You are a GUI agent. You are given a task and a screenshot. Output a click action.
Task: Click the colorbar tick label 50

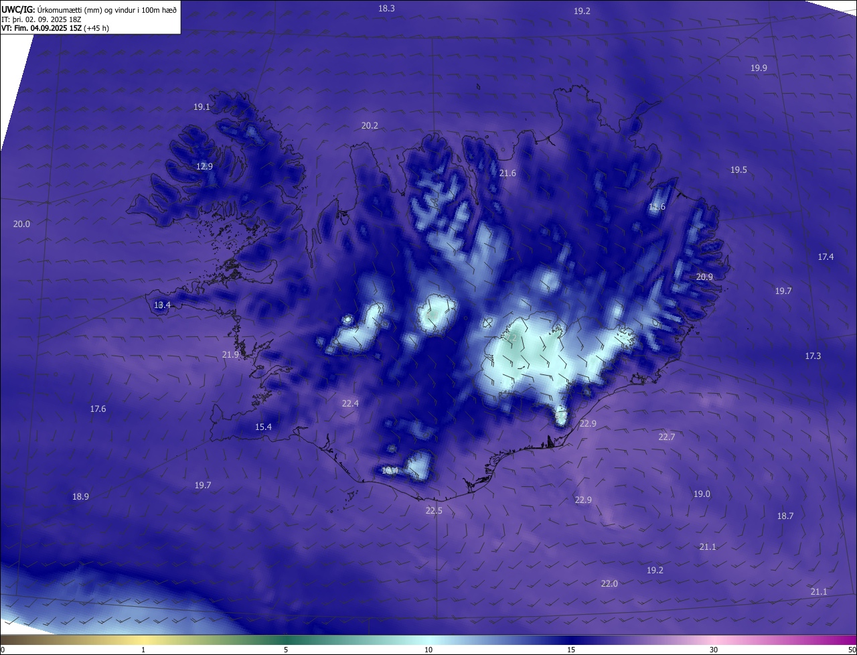coord(852,650)
